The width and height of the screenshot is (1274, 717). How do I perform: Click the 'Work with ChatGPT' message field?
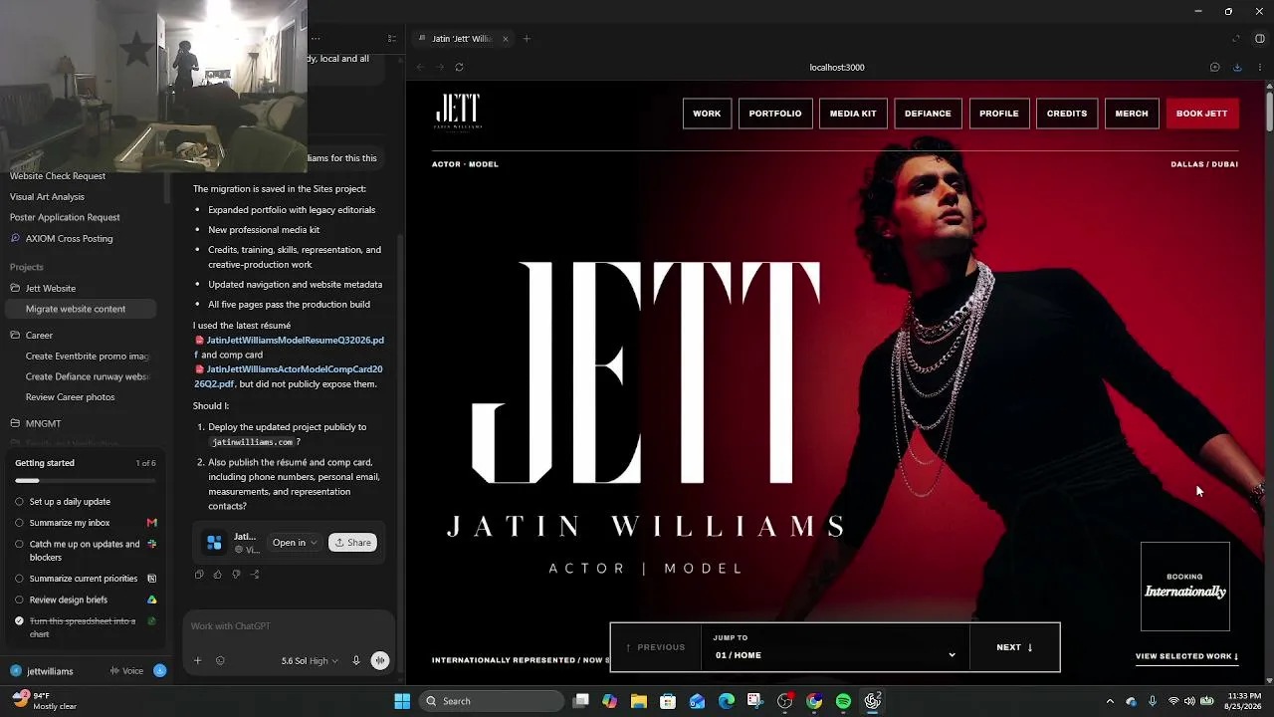coord(289,625)
